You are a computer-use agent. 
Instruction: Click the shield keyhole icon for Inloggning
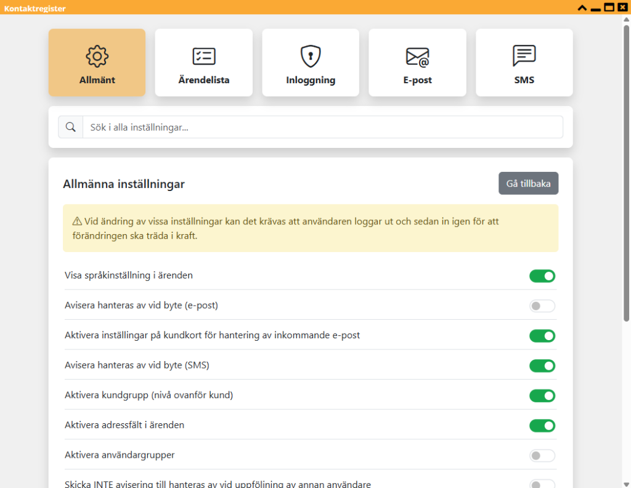pyautogui.click(x=311, y=56)
